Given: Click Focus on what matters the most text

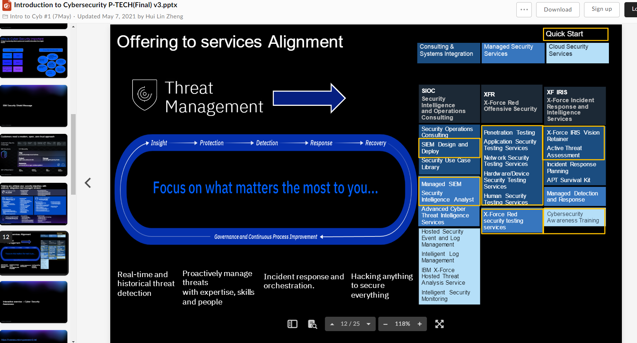Looking at the screenshot, I should [266, 188].
